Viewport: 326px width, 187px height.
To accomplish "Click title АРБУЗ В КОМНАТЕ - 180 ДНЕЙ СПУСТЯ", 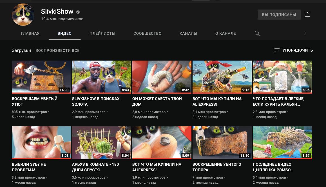I will point(95,167).
